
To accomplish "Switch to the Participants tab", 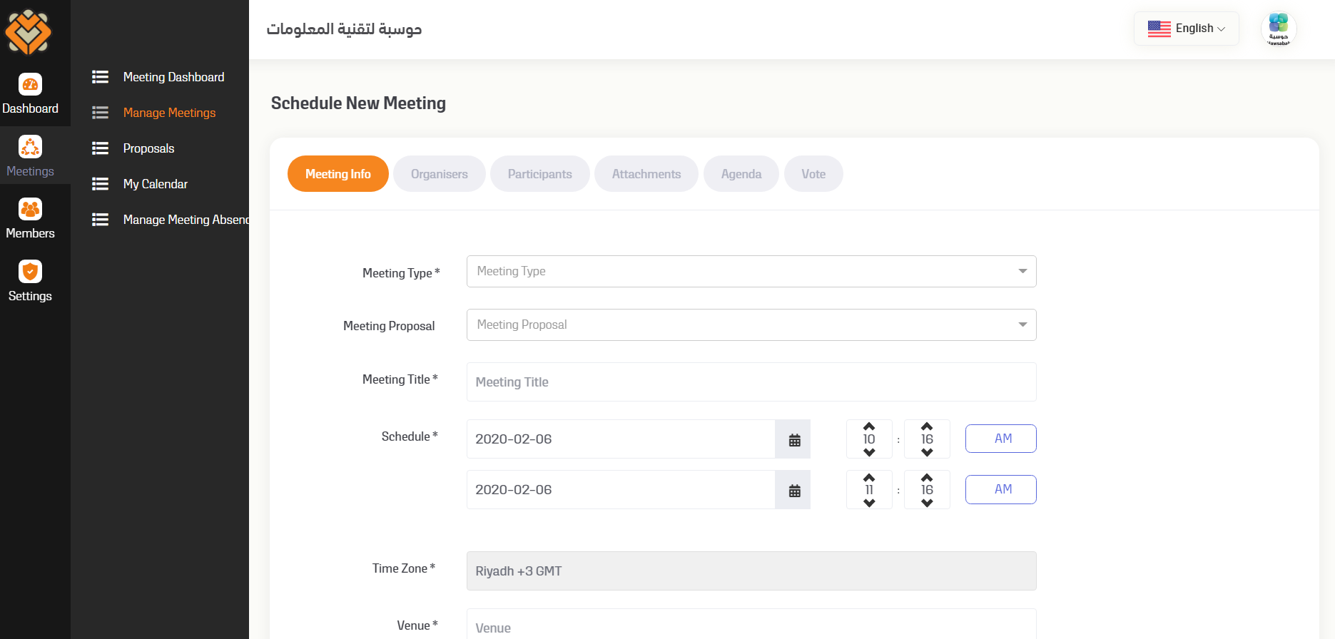I will tap(539, 174).
